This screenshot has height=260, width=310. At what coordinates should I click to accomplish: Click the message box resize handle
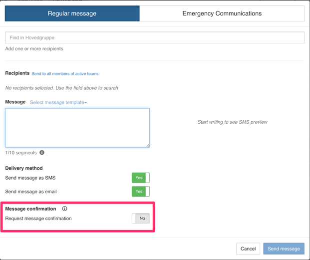[147, 145]
